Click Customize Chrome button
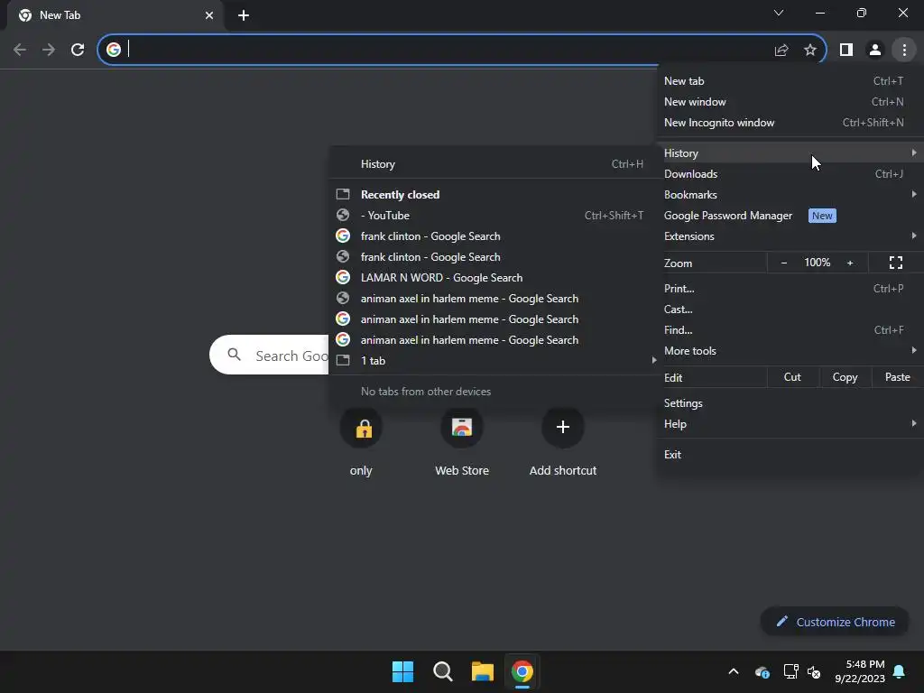The height and width of the screenshot is (693, 924). [x=835, y=622]
